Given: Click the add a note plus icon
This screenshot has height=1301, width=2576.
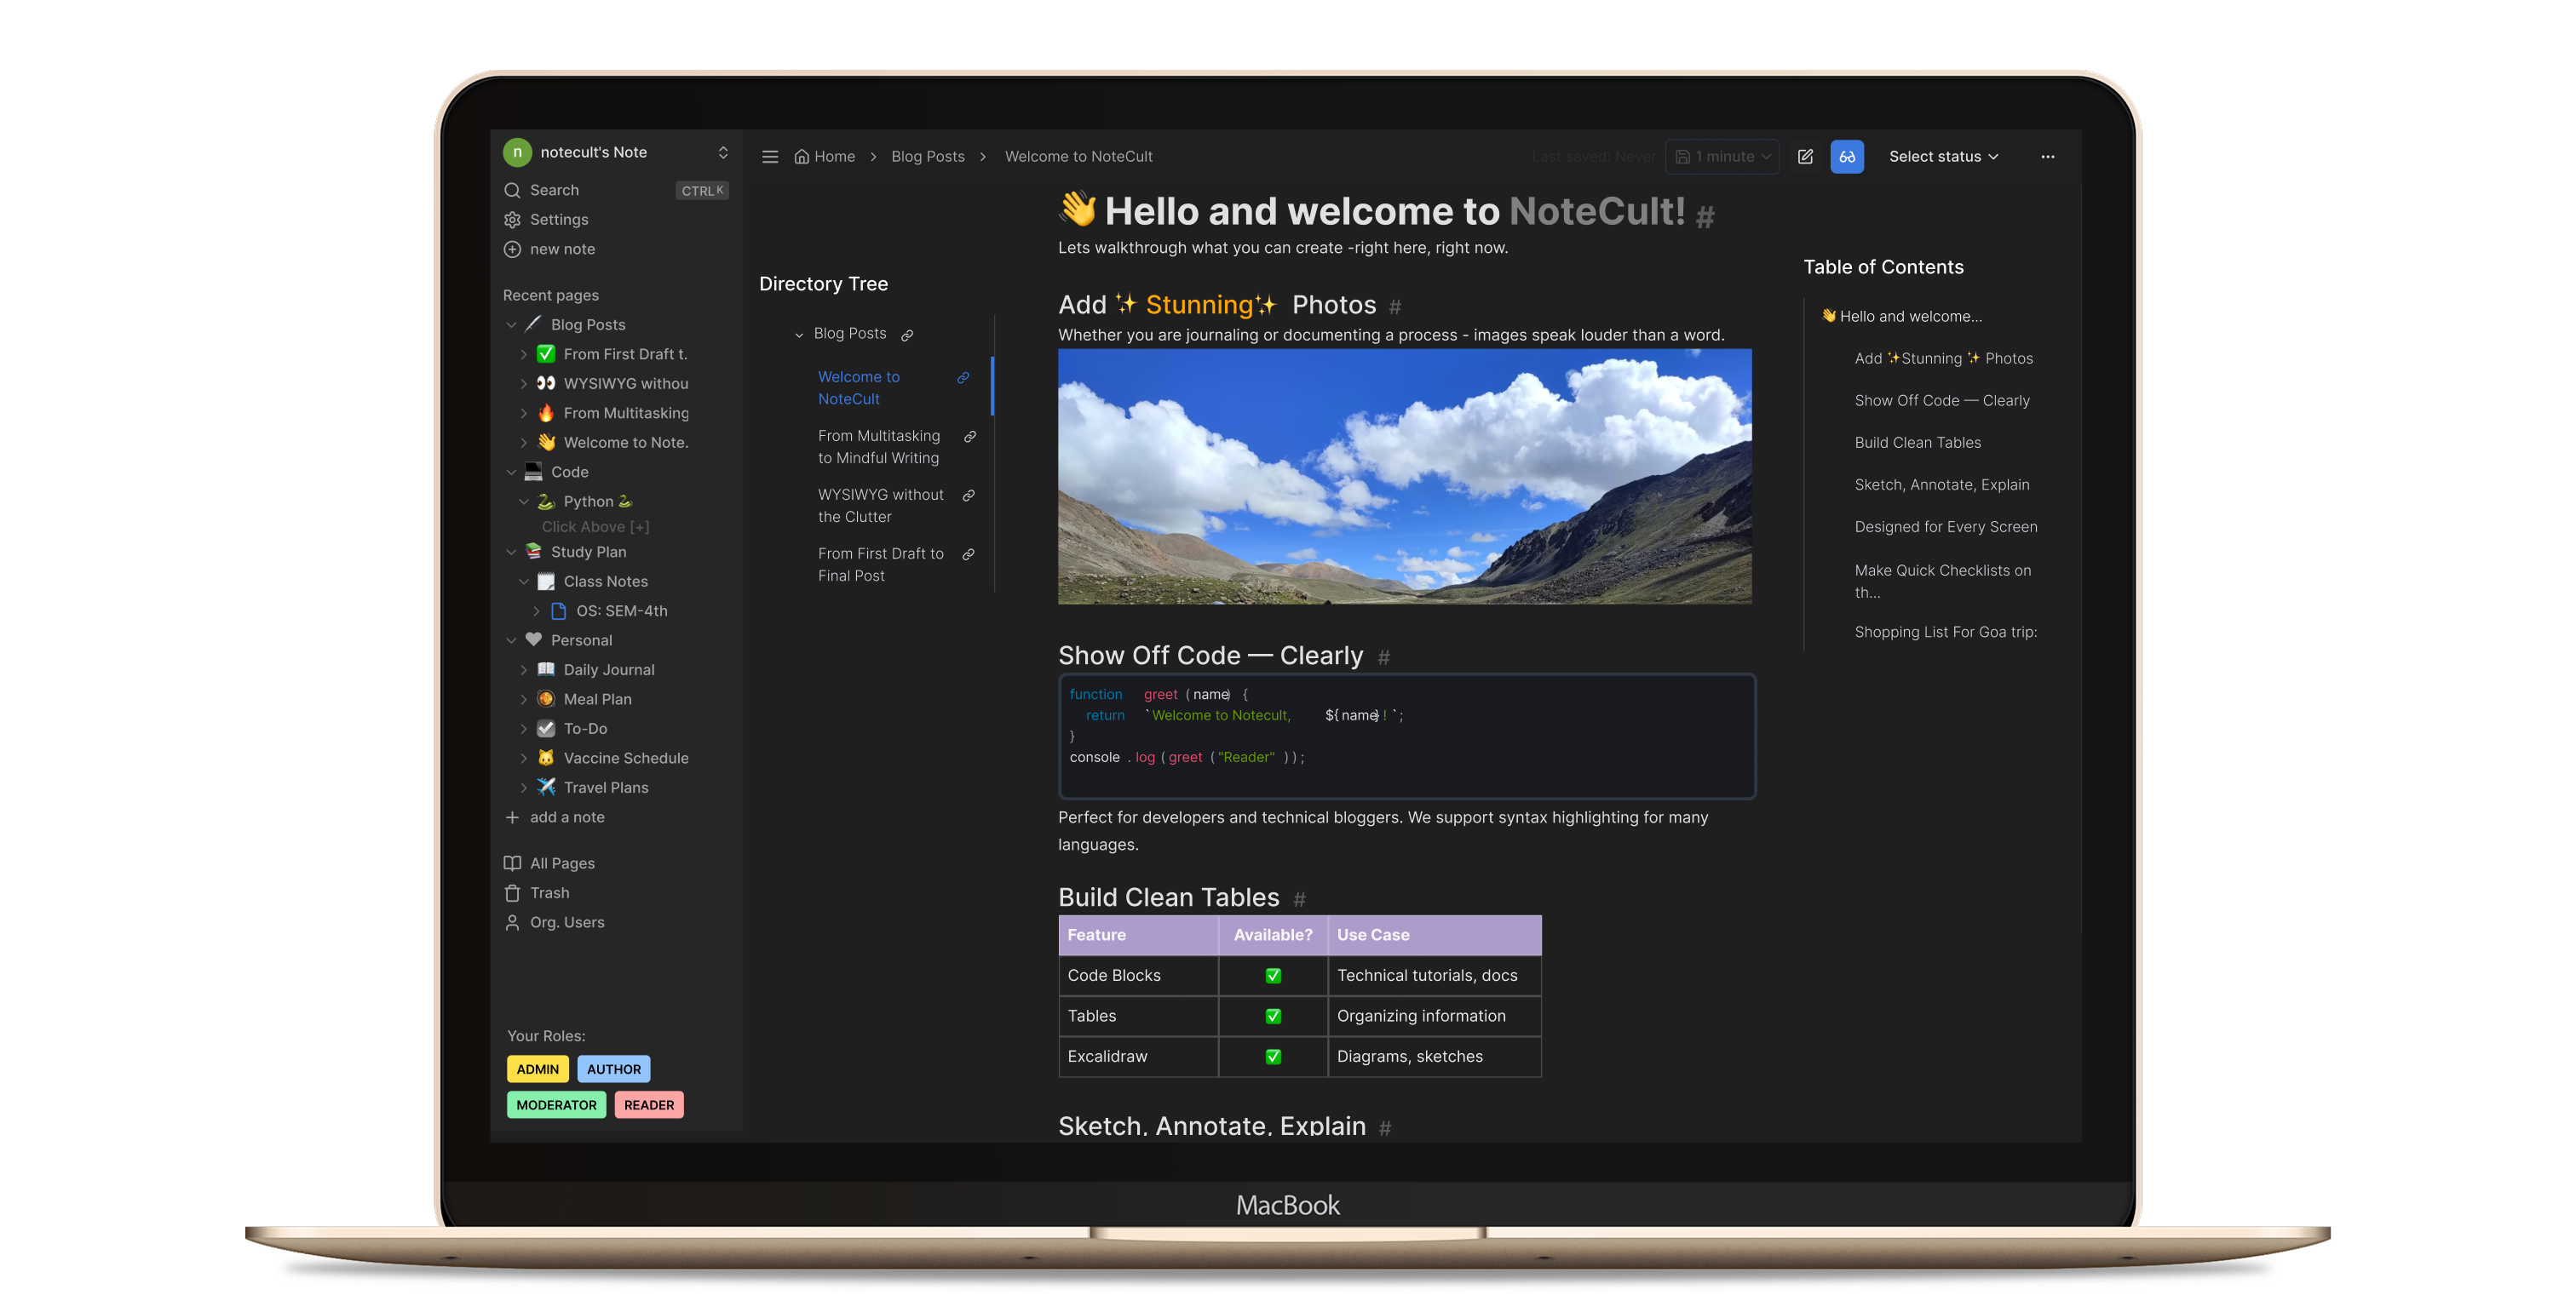Looking at the screenshot, I should (x=512, y=817).
